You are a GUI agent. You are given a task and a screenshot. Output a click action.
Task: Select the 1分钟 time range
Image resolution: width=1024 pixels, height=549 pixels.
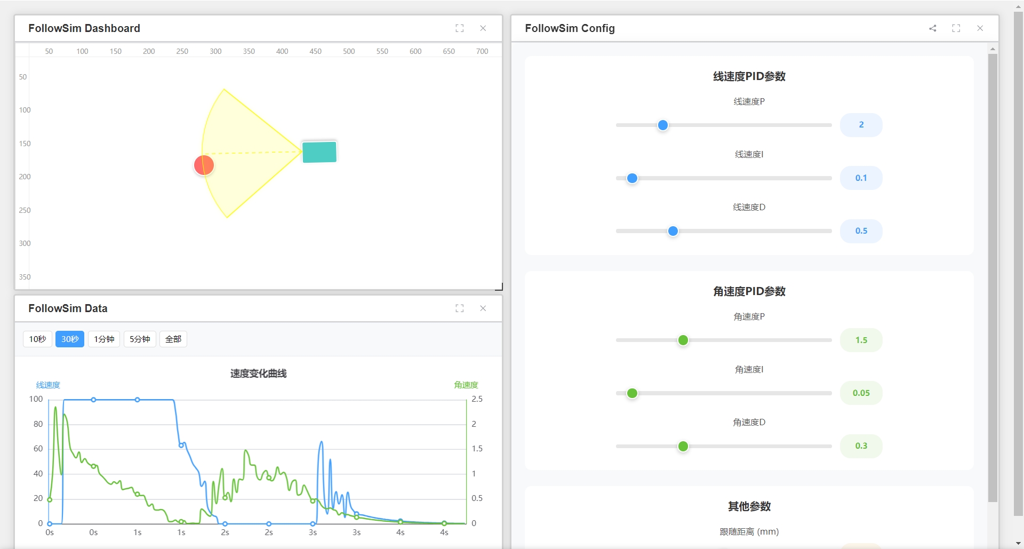click(104, 339)
